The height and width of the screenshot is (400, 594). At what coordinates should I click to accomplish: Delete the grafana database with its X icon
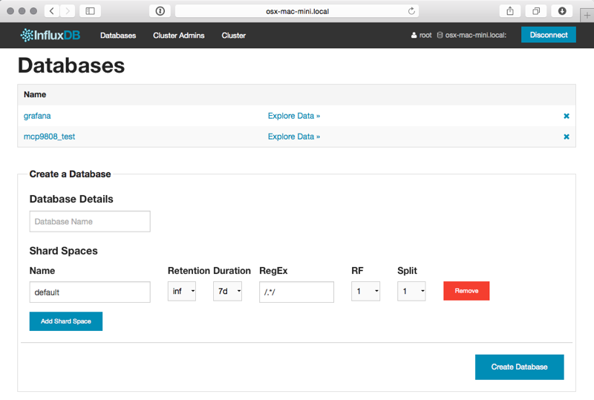tap(567, 116)
